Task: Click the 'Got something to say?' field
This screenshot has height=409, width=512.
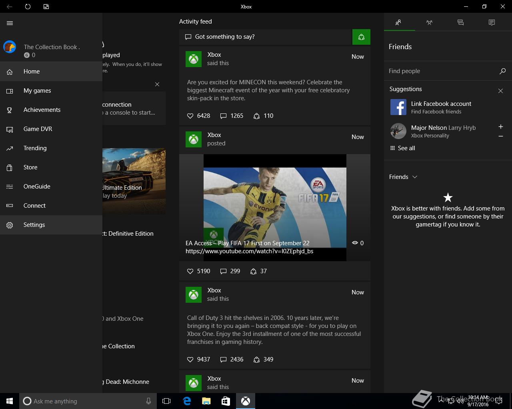Action: click(x=265, y=37)
